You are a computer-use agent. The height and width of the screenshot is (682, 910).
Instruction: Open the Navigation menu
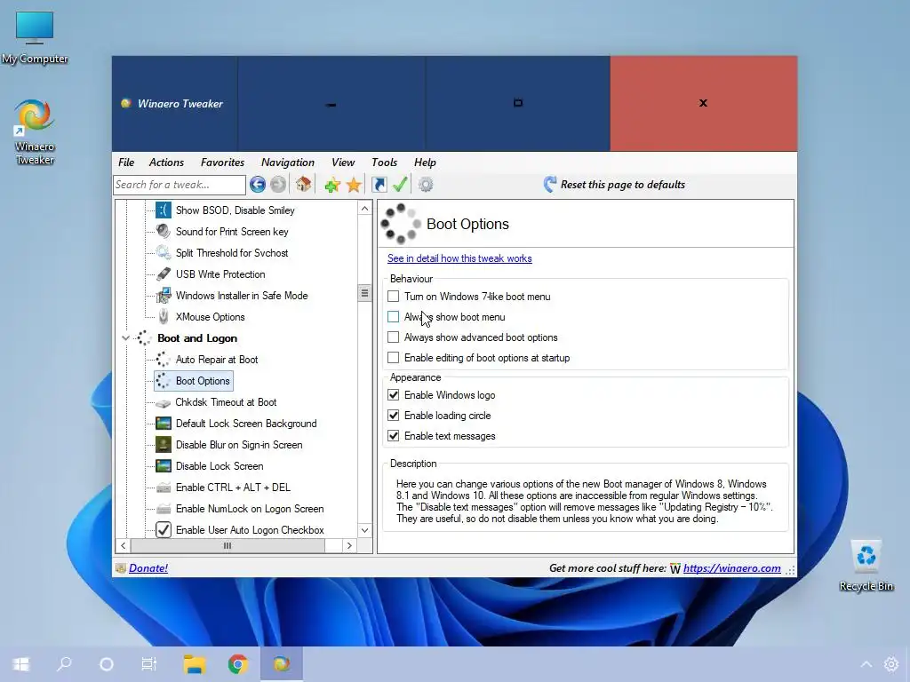(x=288, y=163)
